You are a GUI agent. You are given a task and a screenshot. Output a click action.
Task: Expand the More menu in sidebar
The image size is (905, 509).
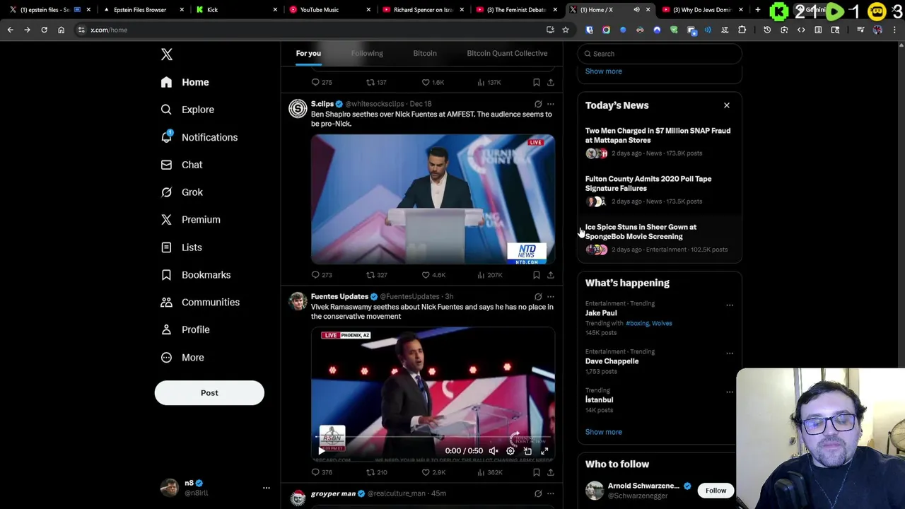(x=182, y=358)
